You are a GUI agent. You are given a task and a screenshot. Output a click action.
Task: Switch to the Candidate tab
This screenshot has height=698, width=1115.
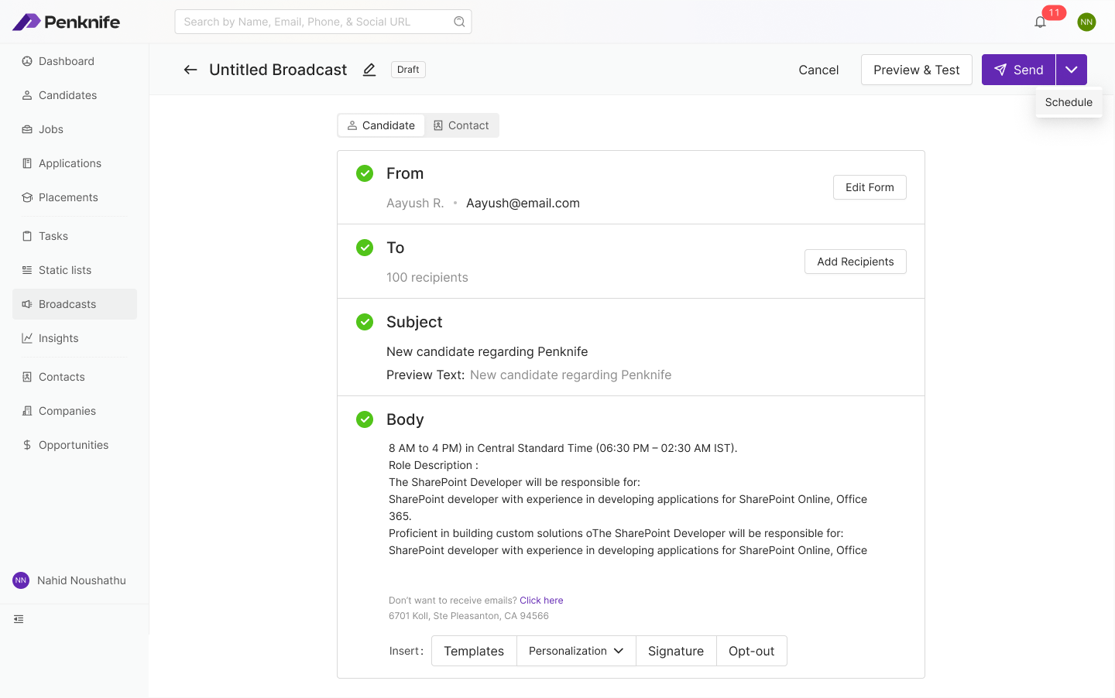coord(381,125)
